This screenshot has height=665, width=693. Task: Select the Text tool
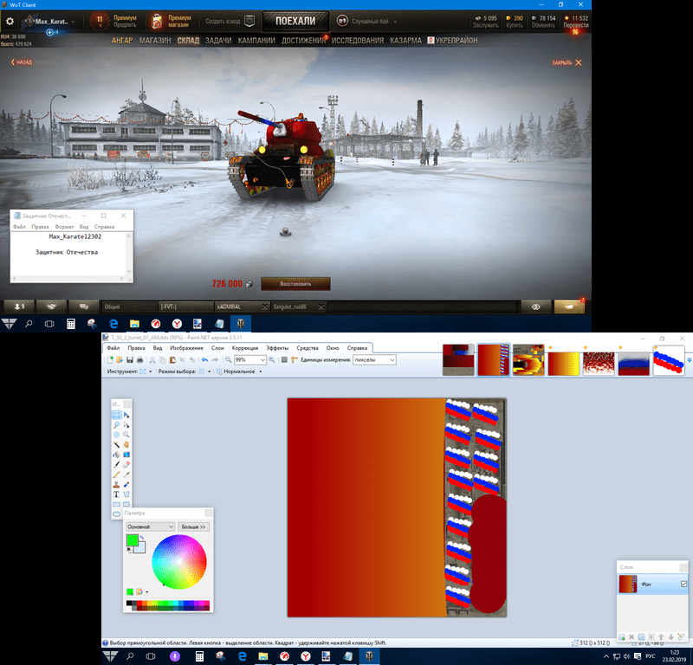(x=116, y=494)
